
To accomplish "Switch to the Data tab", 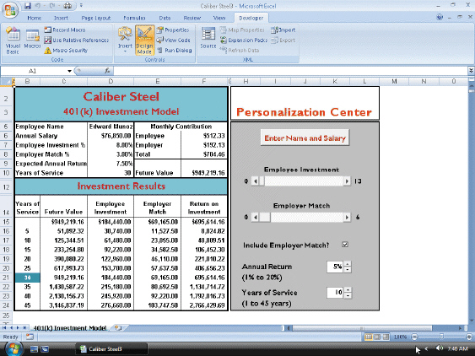I will pos(165,18).
